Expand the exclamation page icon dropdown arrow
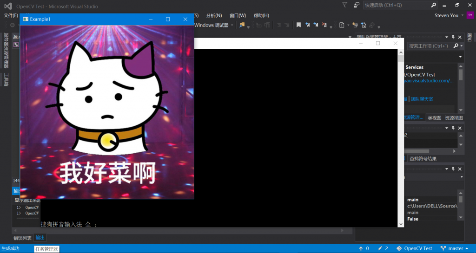Screen dimensions: 476x253 (348, 25)
